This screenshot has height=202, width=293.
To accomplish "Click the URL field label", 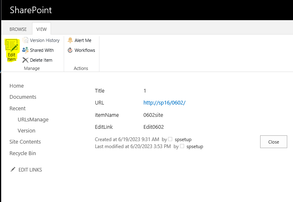I will pyautogui.click(x=99, y=103).
